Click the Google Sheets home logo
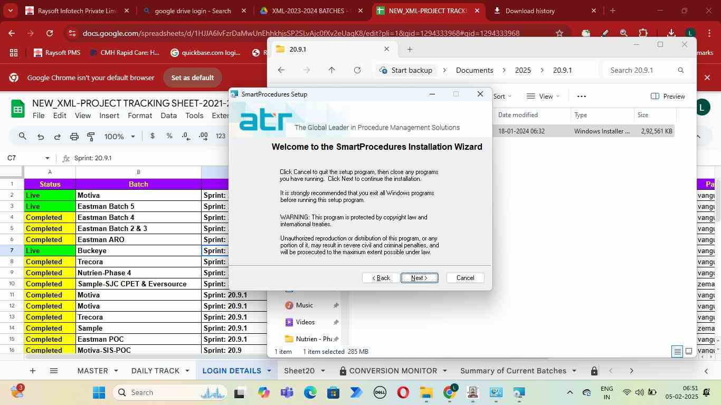Image resolution: width=721 pixels, height=405 pixels. (x=17, y=110)
